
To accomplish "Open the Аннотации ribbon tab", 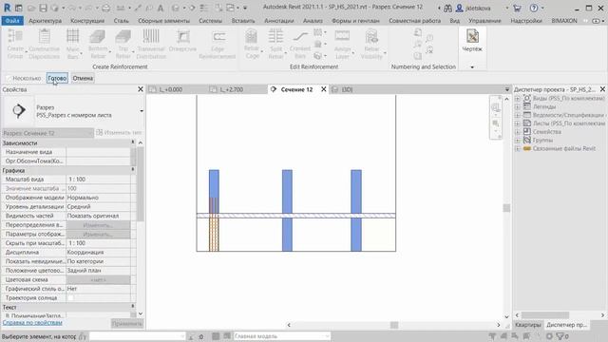I will (278, 21).
